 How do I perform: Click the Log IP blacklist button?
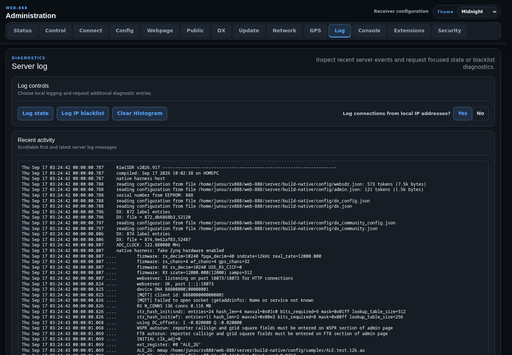(x=83, y=114)
